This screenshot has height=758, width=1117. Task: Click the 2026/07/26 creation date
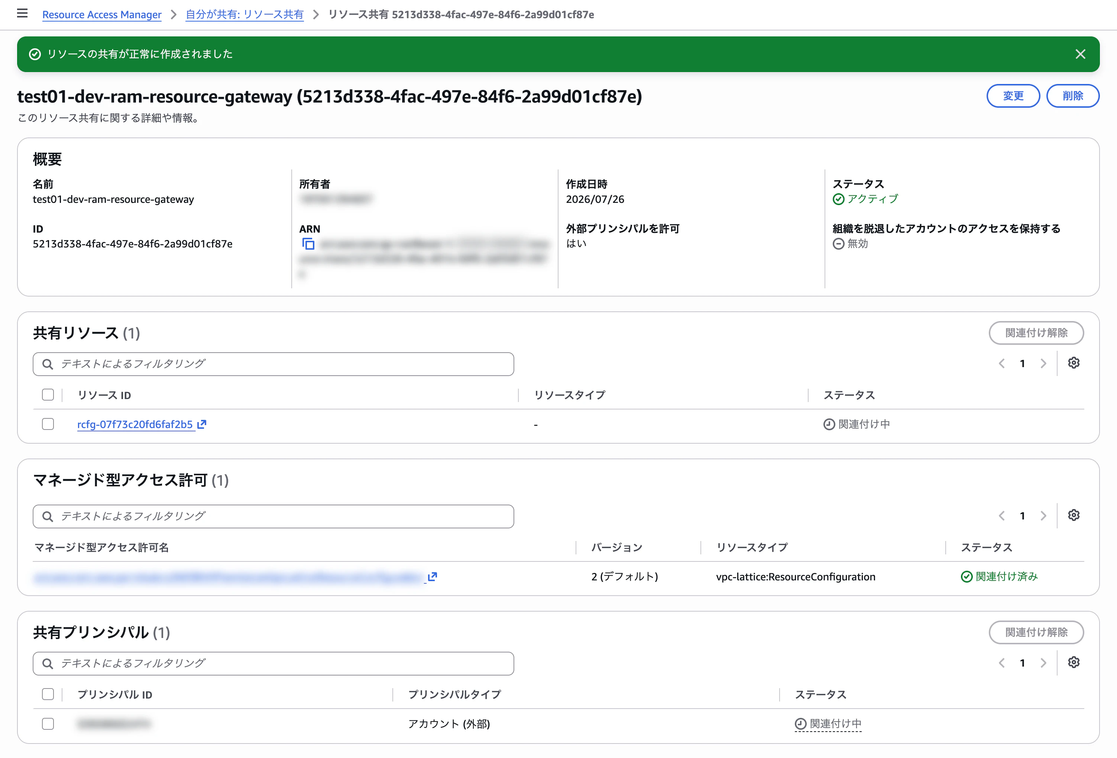point(595,200)
